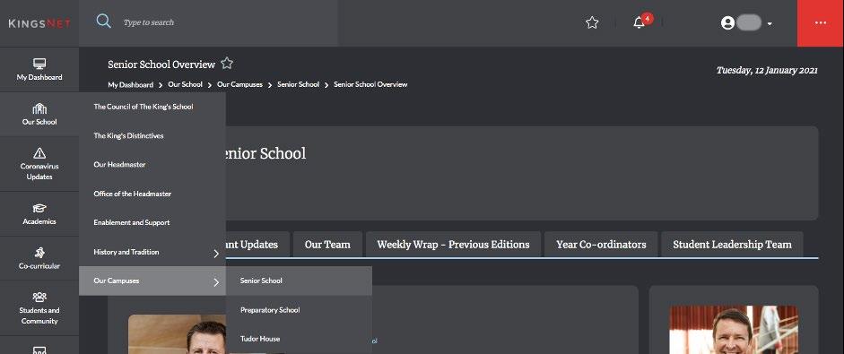This screenshot has height=354, width=844.
Task: Switch to 'Student Leadership Team' tab
Action: pyautogui.click(x=732, y=245)
